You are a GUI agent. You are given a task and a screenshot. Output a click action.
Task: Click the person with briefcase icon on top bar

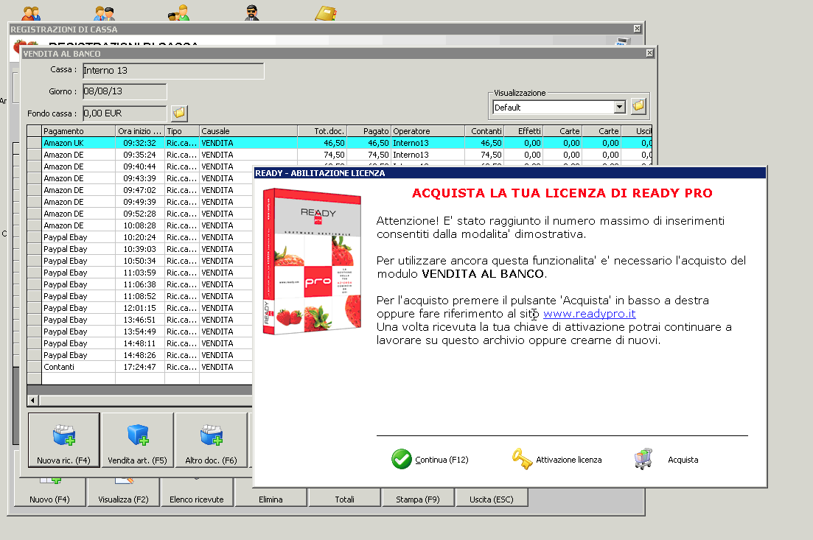[179, 13]
